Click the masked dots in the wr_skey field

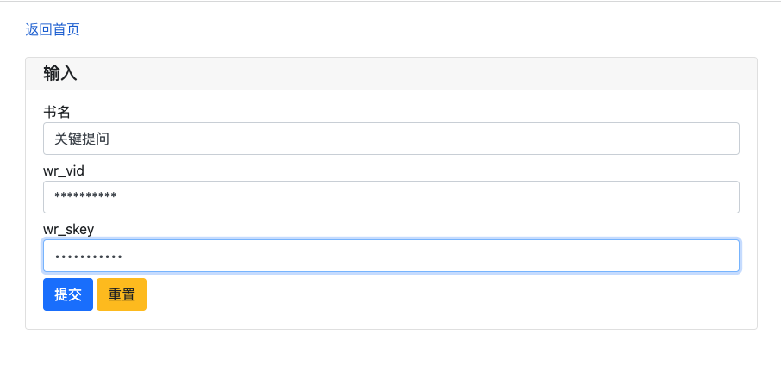(x=88, y=257)
